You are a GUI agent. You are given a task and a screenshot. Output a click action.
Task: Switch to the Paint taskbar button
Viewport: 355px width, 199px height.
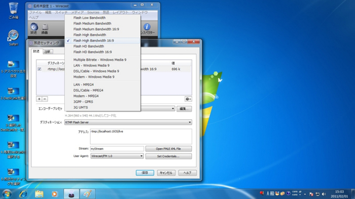tap(87, 194)
